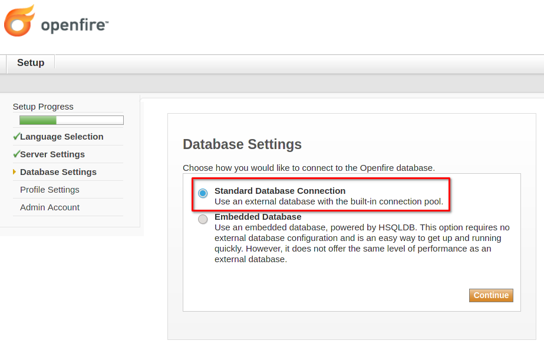Select Standard Database Connection radio button

pos(203,193)
